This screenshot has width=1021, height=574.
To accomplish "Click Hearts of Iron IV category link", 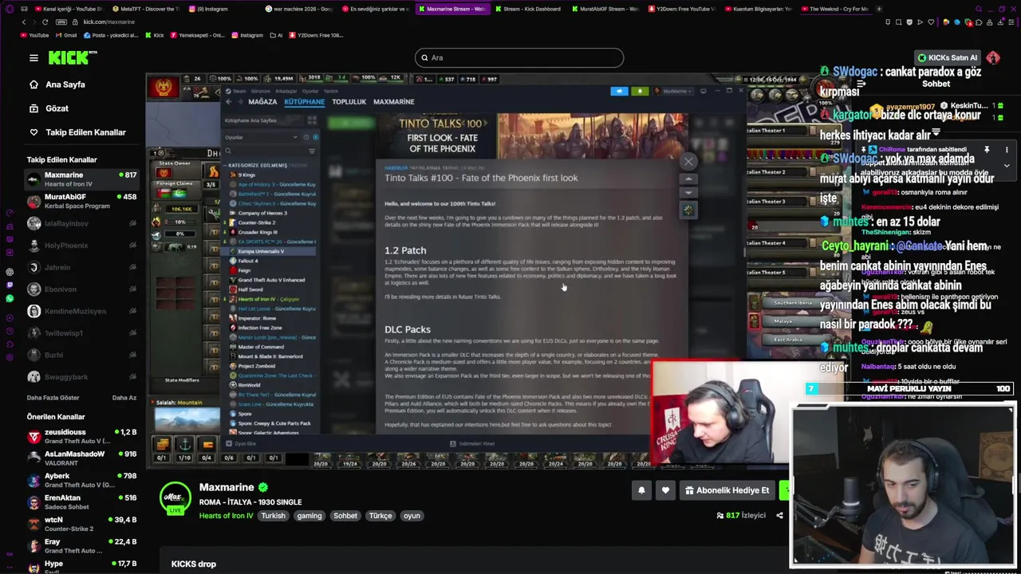I will 226,516.
